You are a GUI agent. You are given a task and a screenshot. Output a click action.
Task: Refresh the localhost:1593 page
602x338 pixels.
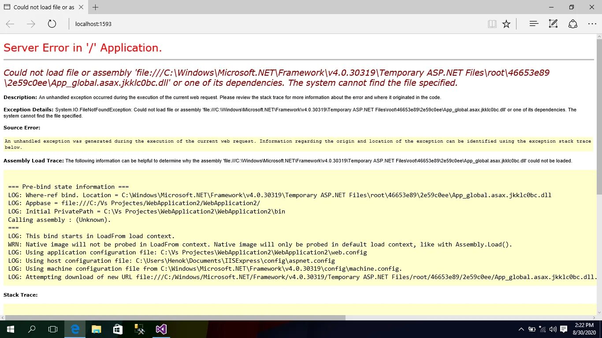click(52, 24)
